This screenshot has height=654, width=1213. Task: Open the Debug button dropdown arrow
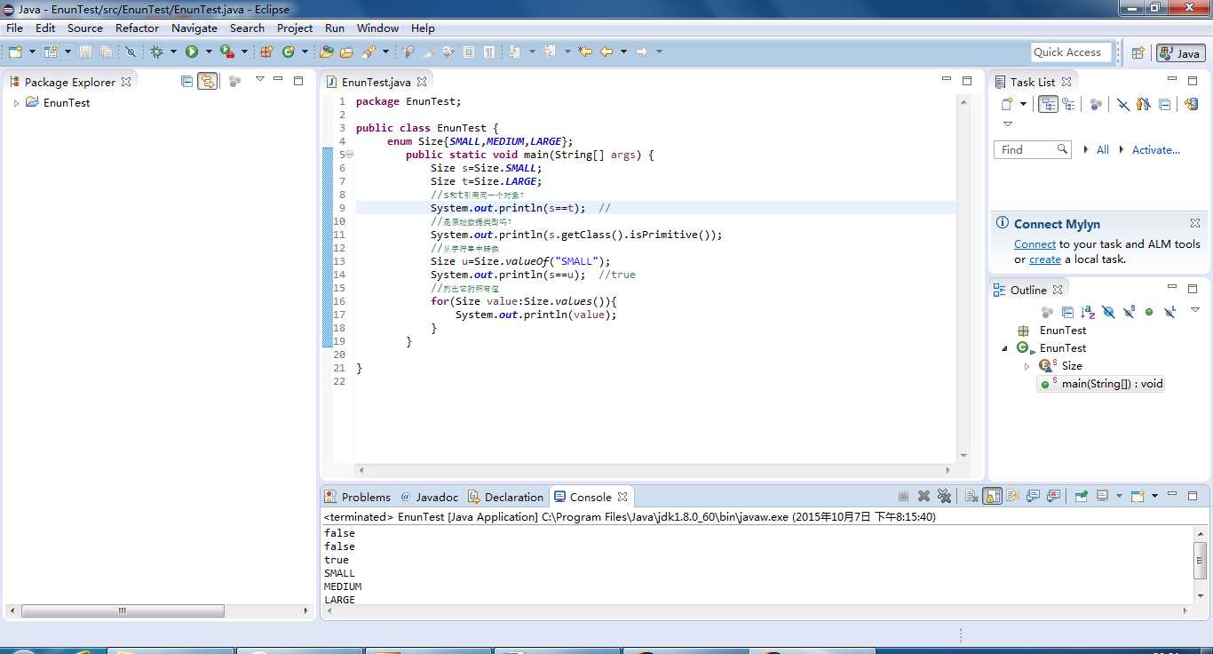coord(173,52)
